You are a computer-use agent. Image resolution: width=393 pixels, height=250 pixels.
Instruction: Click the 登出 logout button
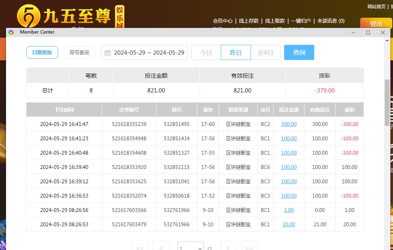pos(376,23)
